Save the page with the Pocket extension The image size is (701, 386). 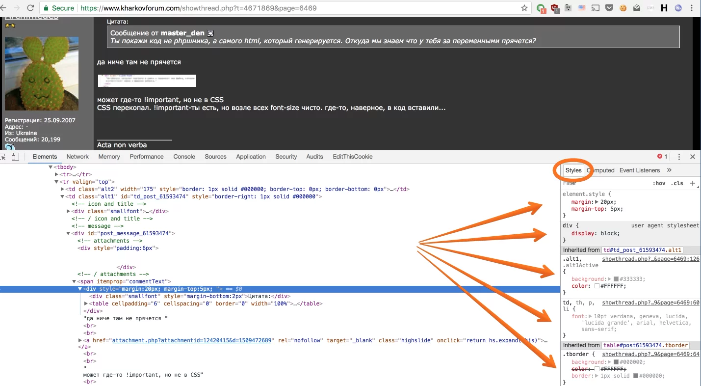pyautogui.click(x=609, y=8)
